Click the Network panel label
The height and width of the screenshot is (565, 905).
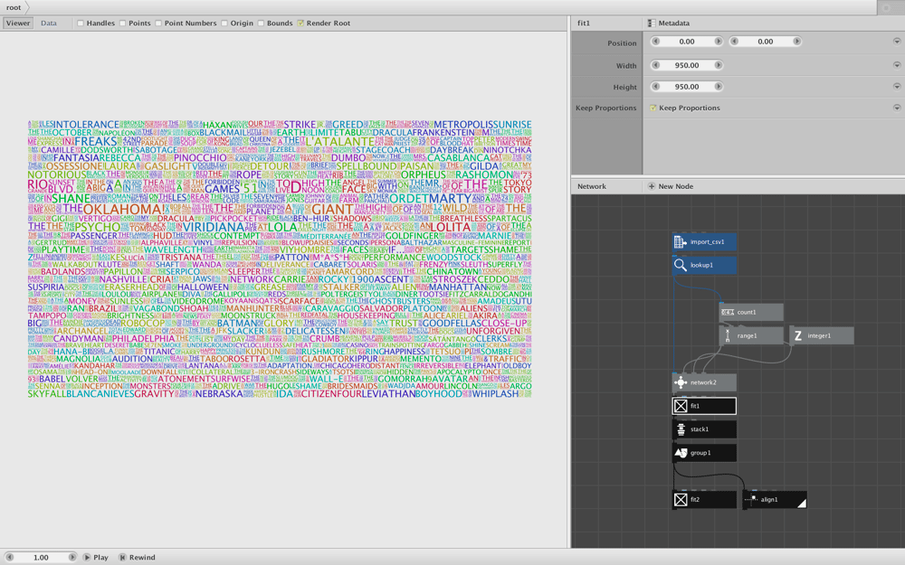tap(592, 186)
